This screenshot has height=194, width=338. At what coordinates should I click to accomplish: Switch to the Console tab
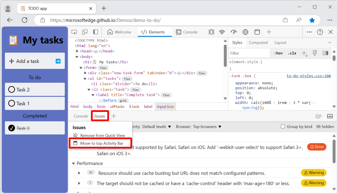(81, 116)
